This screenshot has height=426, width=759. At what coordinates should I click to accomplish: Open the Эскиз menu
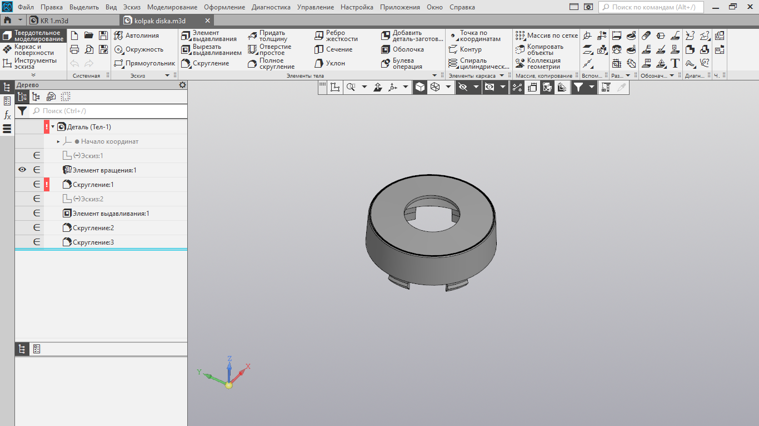coord(132,7)
